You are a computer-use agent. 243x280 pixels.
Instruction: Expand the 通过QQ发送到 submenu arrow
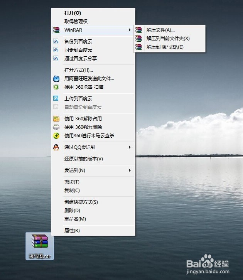click(x=130, y=147)
